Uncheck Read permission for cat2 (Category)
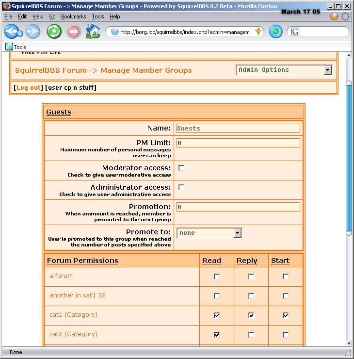The width and height of the screenshot is (354, 359). pyautogui.click(x=217, y=335)
